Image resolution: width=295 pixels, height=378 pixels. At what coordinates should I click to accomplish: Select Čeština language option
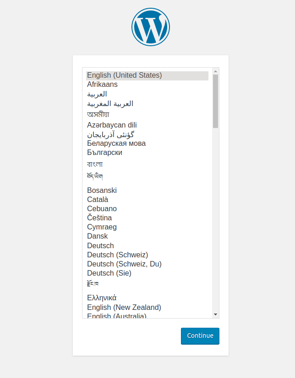tap(99, 218)
